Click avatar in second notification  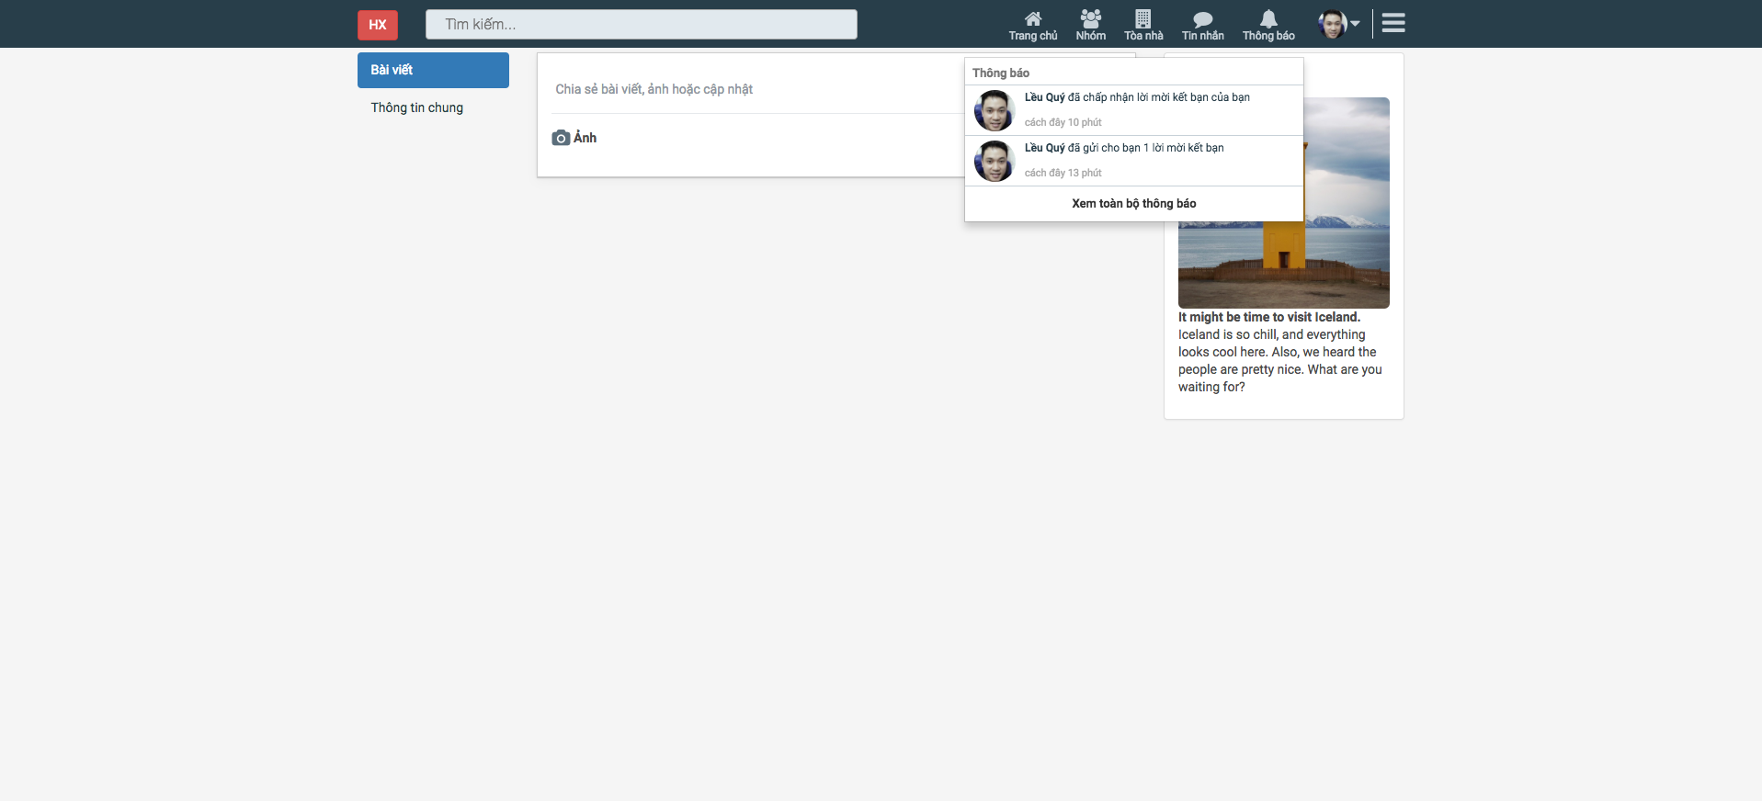pyautogui.click(x=994, y=162)
